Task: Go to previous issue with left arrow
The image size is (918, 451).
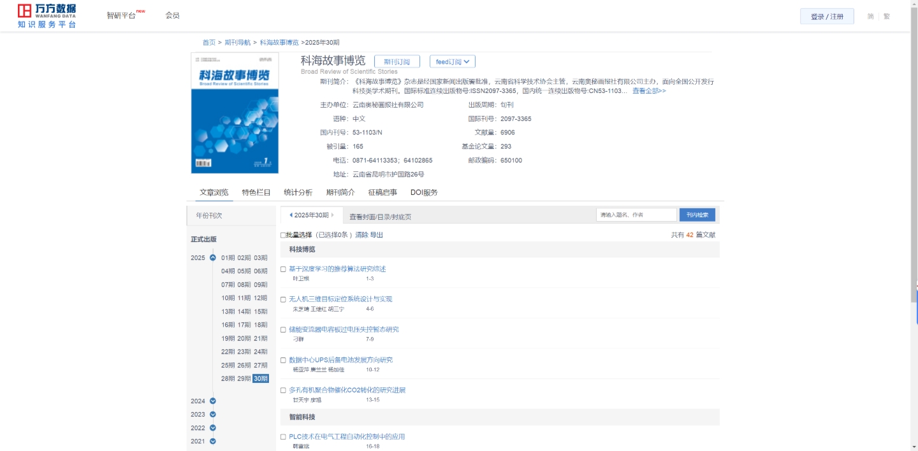Action: (291, 215)
